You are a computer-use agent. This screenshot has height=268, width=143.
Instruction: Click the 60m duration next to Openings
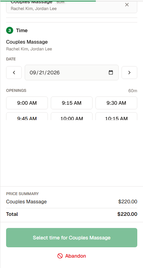133,91
